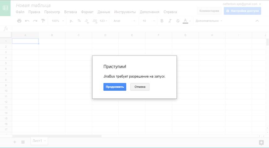Click the Explore icon in bottom-right corner

(x=262, y=142)
